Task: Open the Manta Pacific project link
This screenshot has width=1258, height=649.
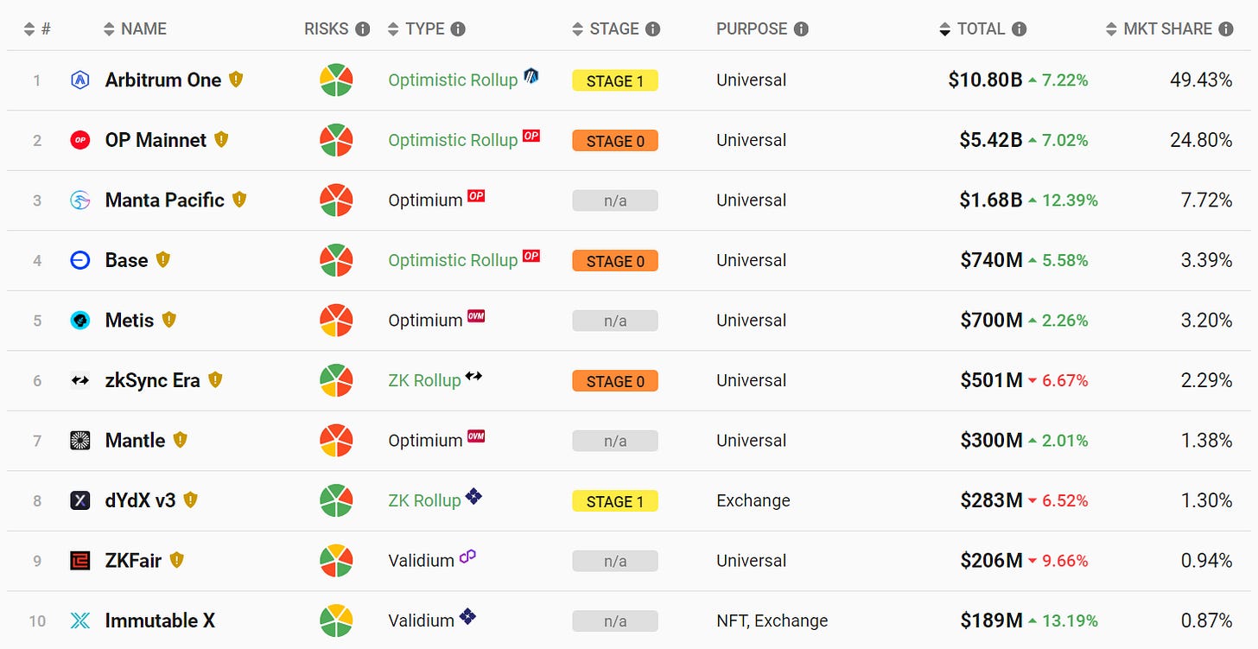Action: tap(165, 200)
